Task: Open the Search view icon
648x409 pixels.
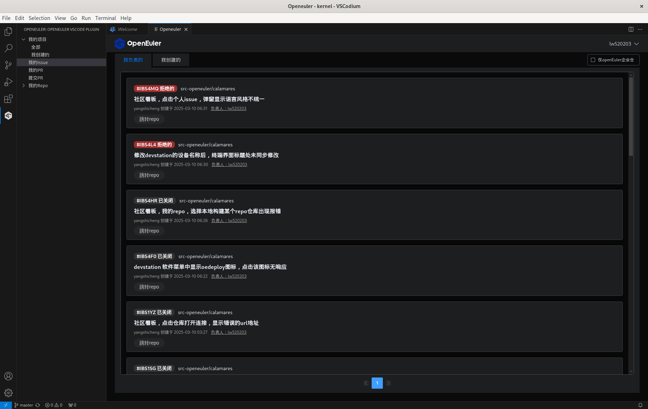Action: (8, 48)
